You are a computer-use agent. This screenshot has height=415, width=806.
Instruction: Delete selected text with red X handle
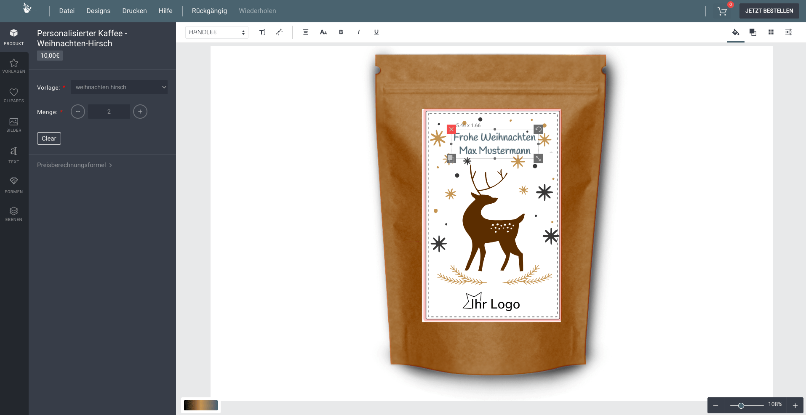(x=451, y=129)
